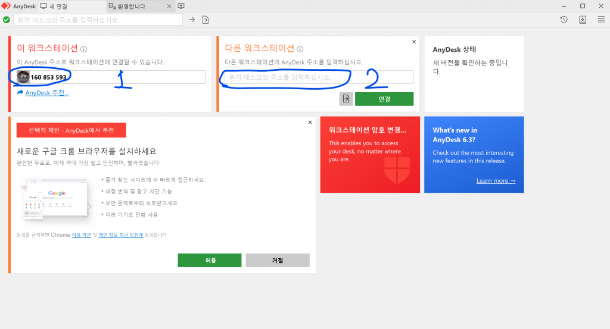
Task: Close the AnyDesk window
Action: [601, 6]
